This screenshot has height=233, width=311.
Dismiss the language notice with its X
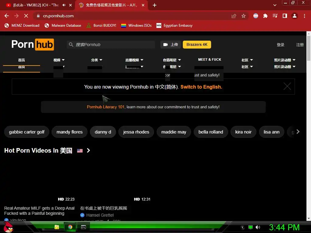coord(287,86)
